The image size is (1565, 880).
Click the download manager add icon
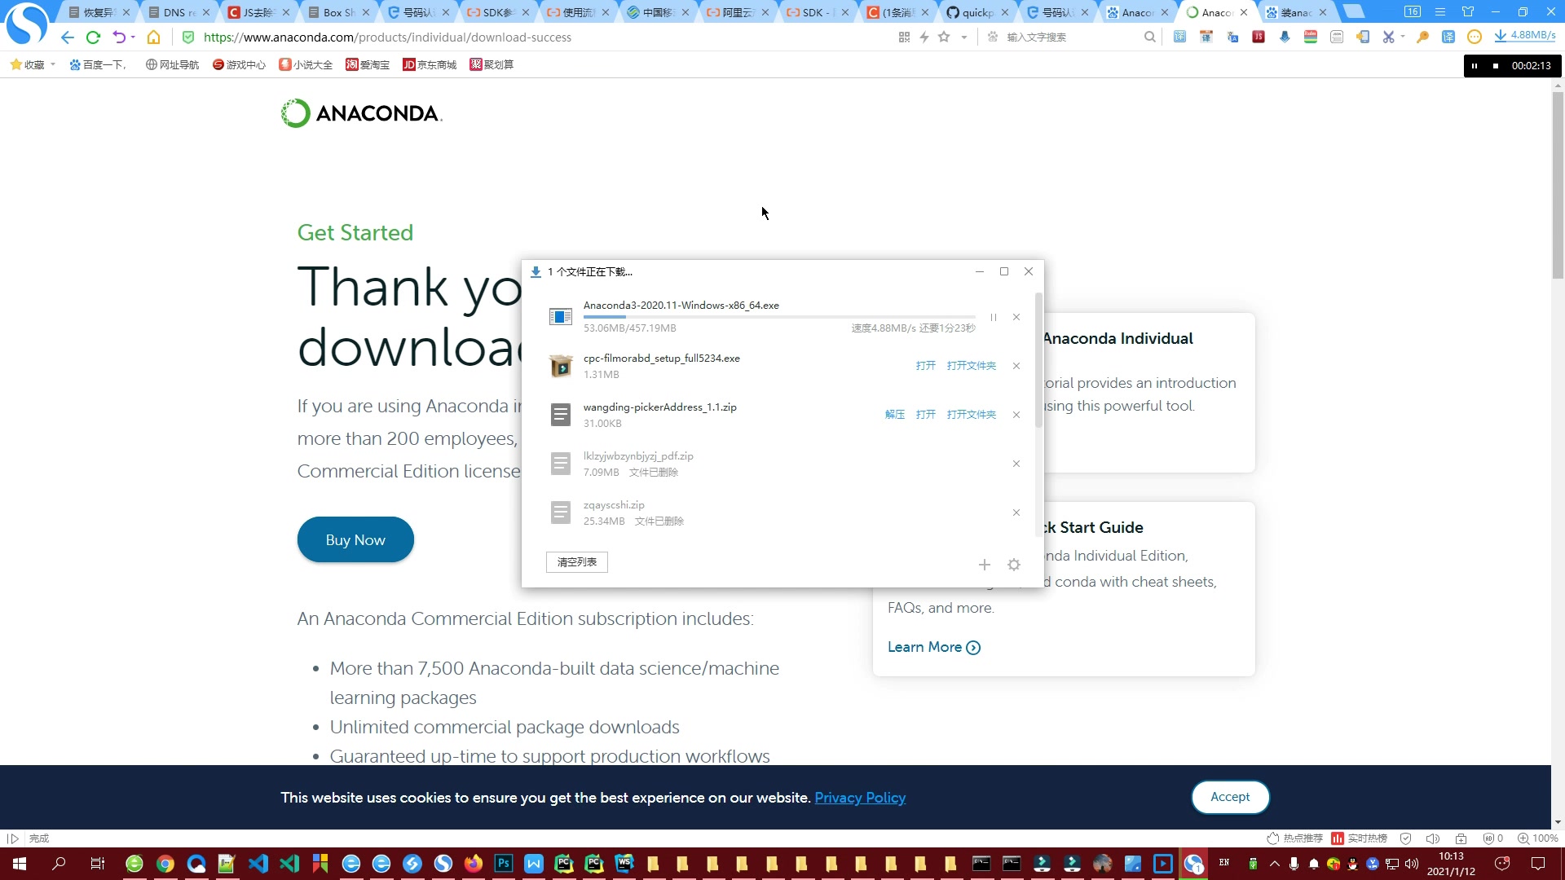[985, 562]
